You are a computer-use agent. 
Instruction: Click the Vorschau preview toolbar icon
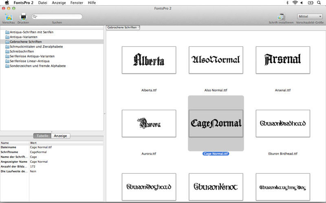9,17
